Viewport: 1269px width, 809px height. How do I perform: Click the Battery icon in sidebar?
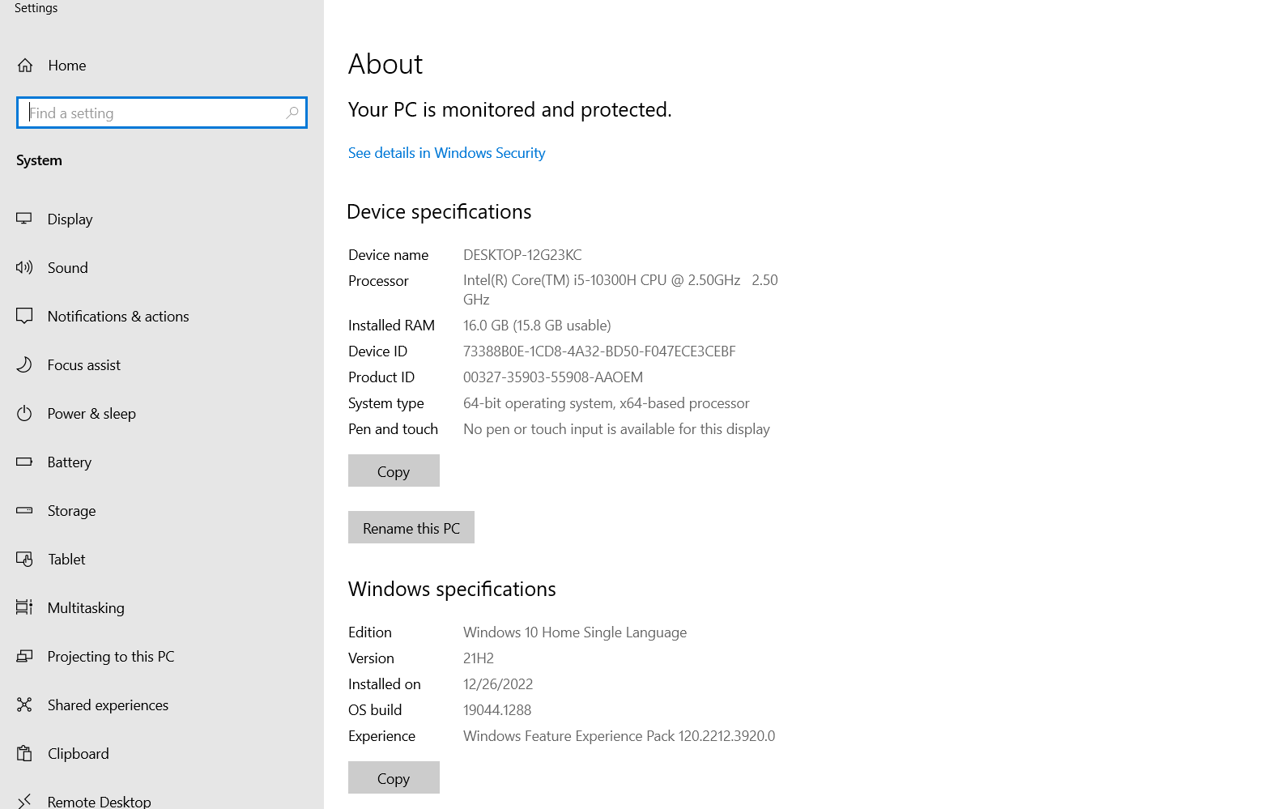click(x=24, y=462)
